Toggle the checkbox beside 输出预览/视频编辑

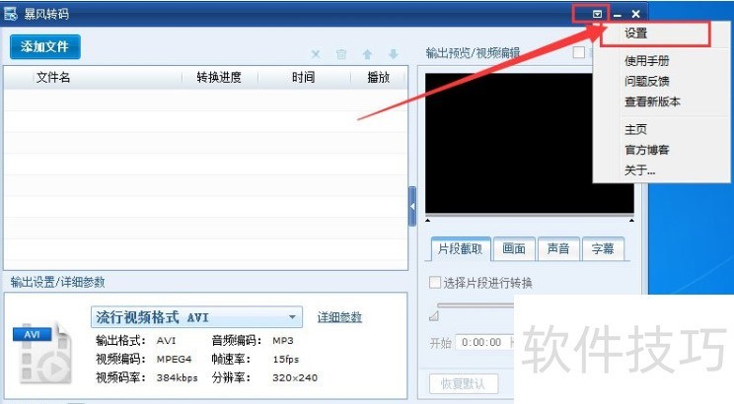pyautogui.click(x=579, y=52)
